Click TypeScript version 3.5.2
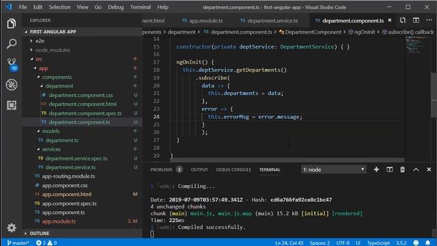437x246 pixels. [401, 243]
